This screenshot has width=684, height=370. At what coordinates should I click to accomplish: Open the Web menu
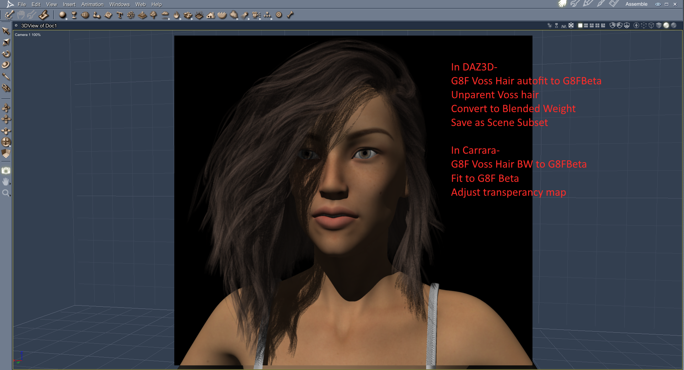tap(140, 4)
